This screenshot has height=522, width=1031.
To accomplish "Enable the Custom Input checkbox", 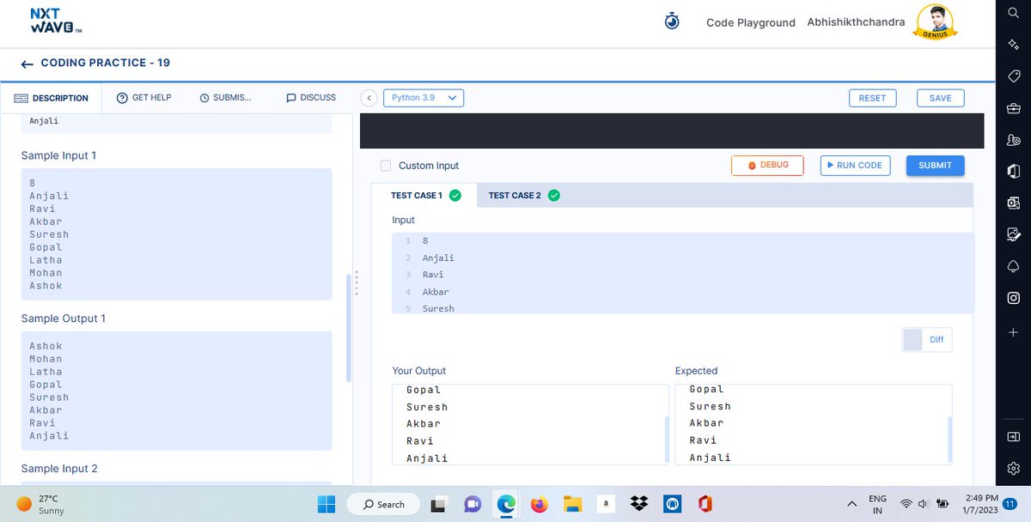I will click(386, 166).
